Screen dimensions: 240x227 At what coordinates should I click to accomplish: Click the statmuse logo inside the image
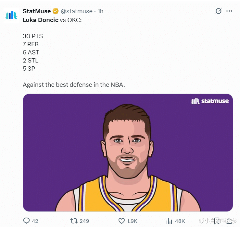click(210, 101)
